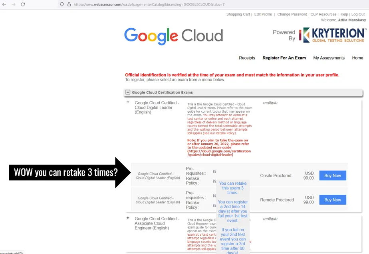369x254 pixels.
Task: Click the Onsite Proctored label
Action: click(x=276, y=176)
